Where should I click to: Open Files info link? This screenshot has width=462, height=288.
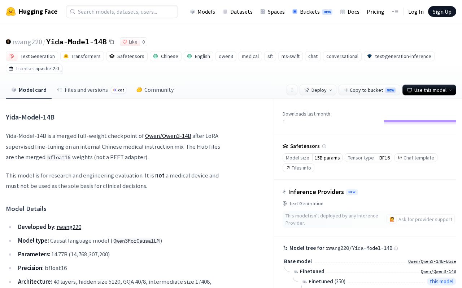[x=298, y=168]
